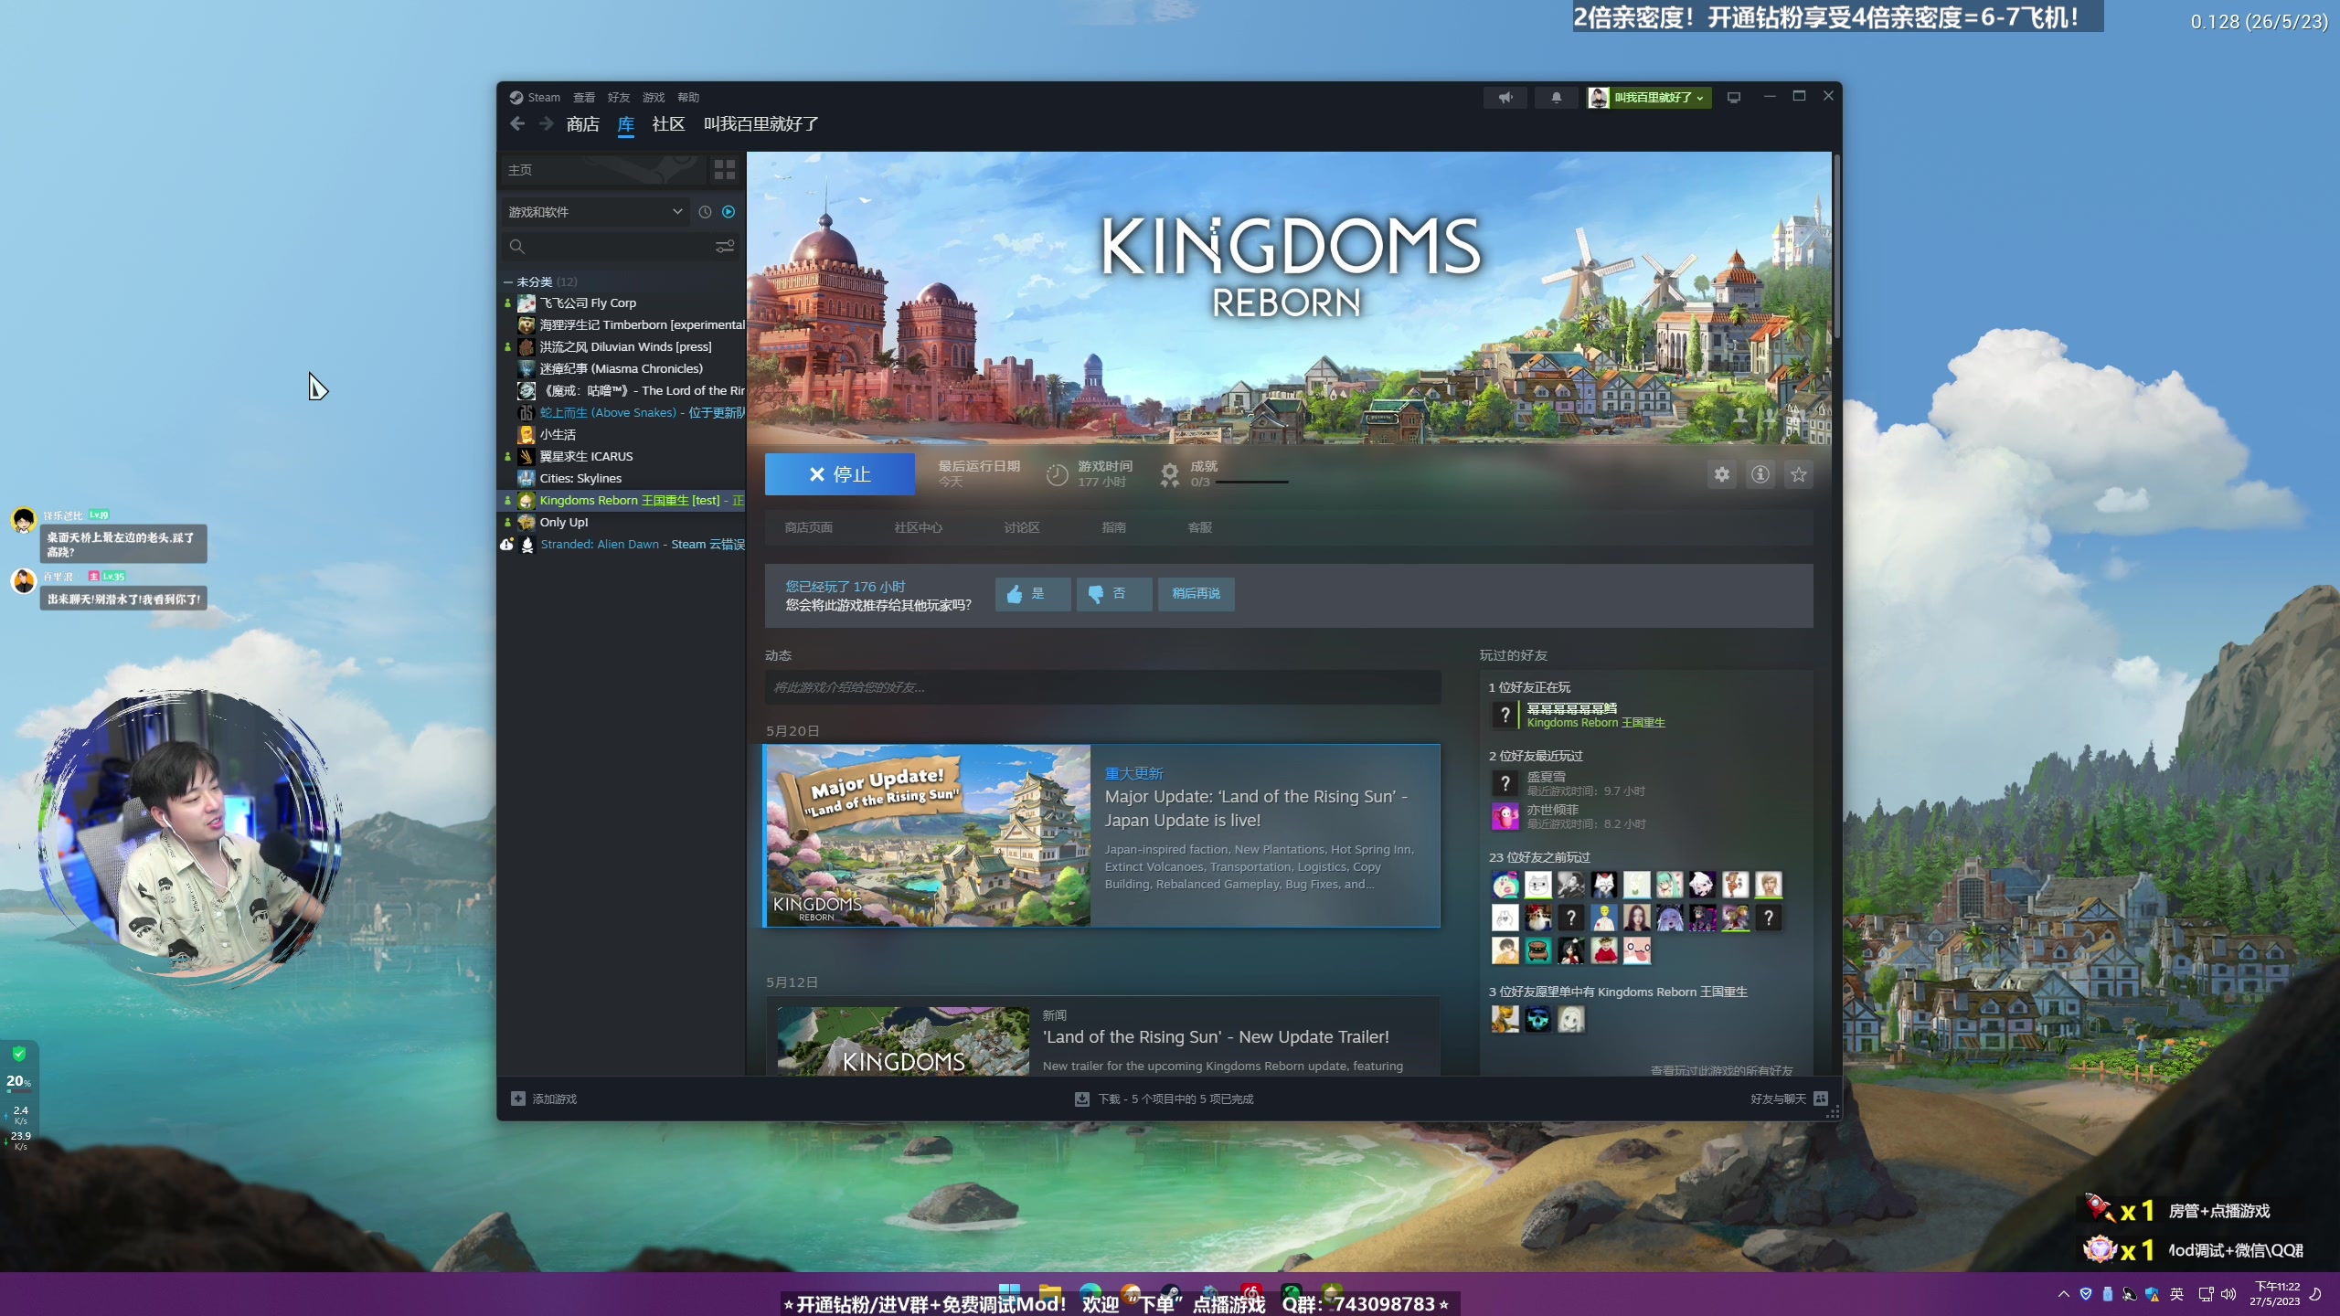Open 好友与聊天 friends and chat
This screenshot has width=2340, height=1316.
(1789, 1098)
